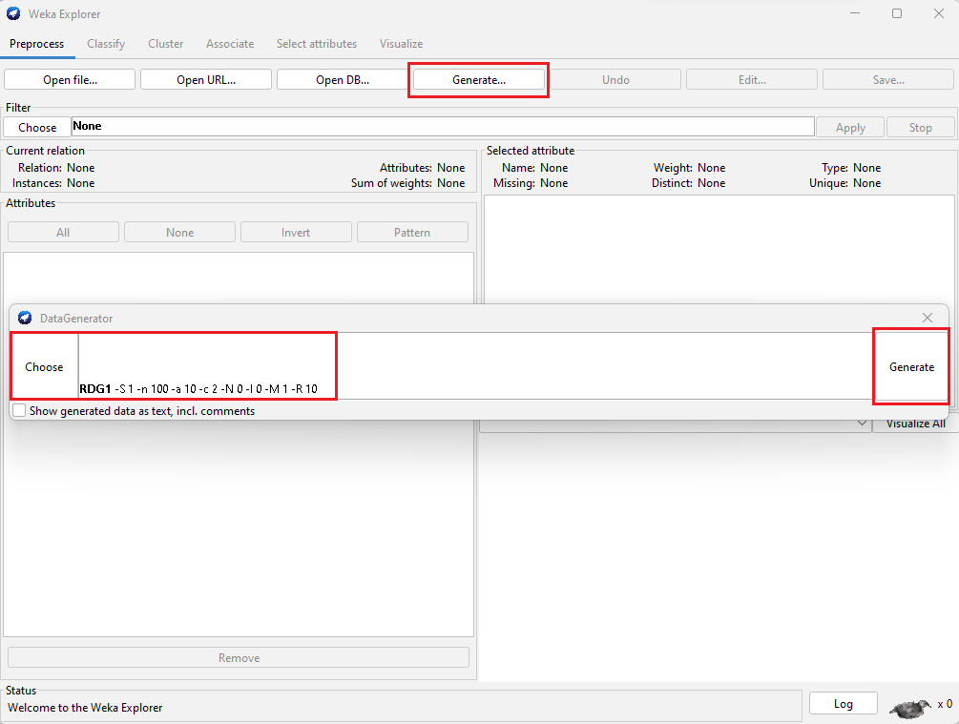Click the Visualize All button
Viewport: 959px width, 724px height.
(915, 424)
